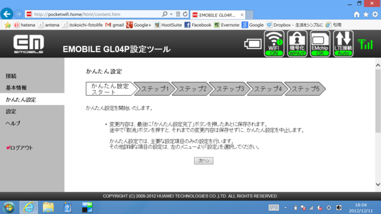This screenshot has width=381, height=214.
Task: Click ステップ3 in wizard bar
Action: tap(230, 89)
